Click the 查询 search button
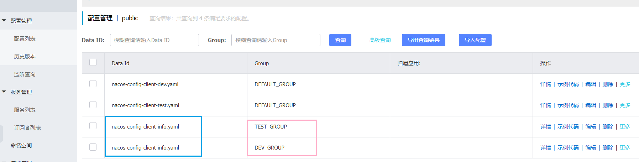The height and width of the screenshot is (162, 639). 340,40
